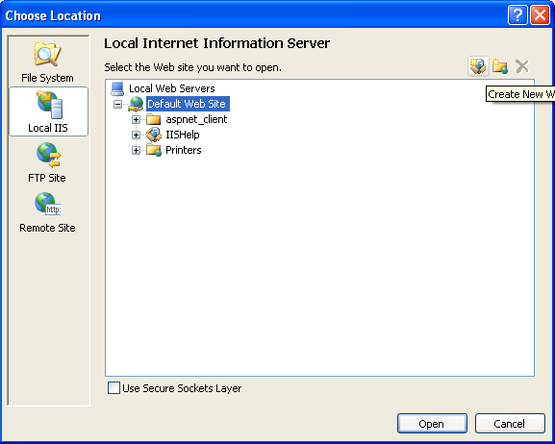Select the File System location icon
The height and width of the screenshot is (444, 555).
coord(47,54)
